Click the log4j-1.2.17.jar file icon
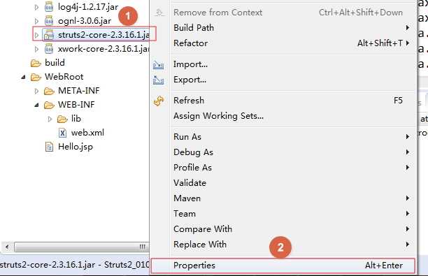This screenshot has width=428, height=276. [x=49, y=7]
